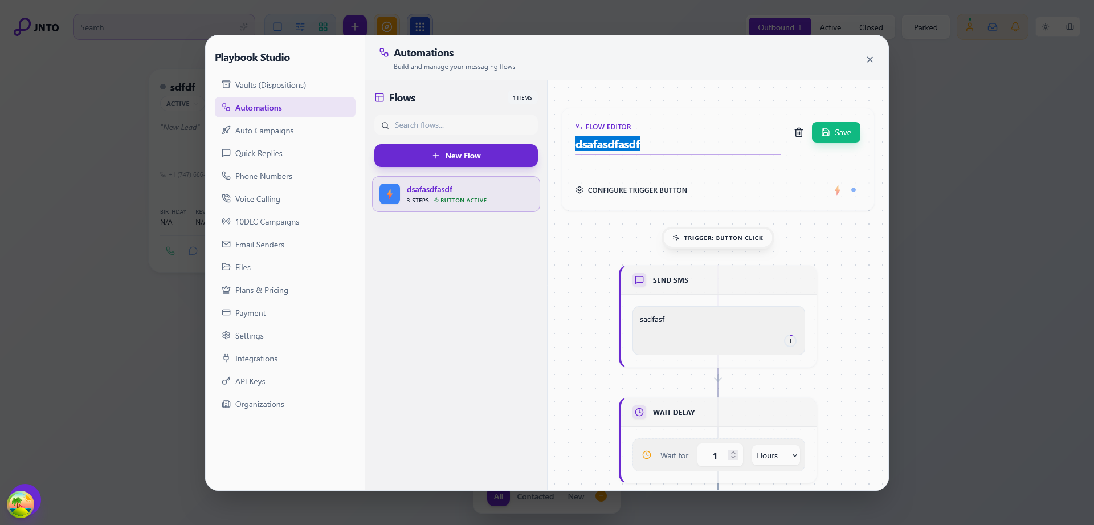Click the purple plus button in top bar
This screenshot has width=1094, height=525.
[355, 27]
